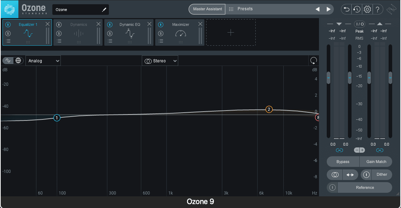Load next preset arrow
This screenshot has width=401, height=208.
tap(329, 9)
